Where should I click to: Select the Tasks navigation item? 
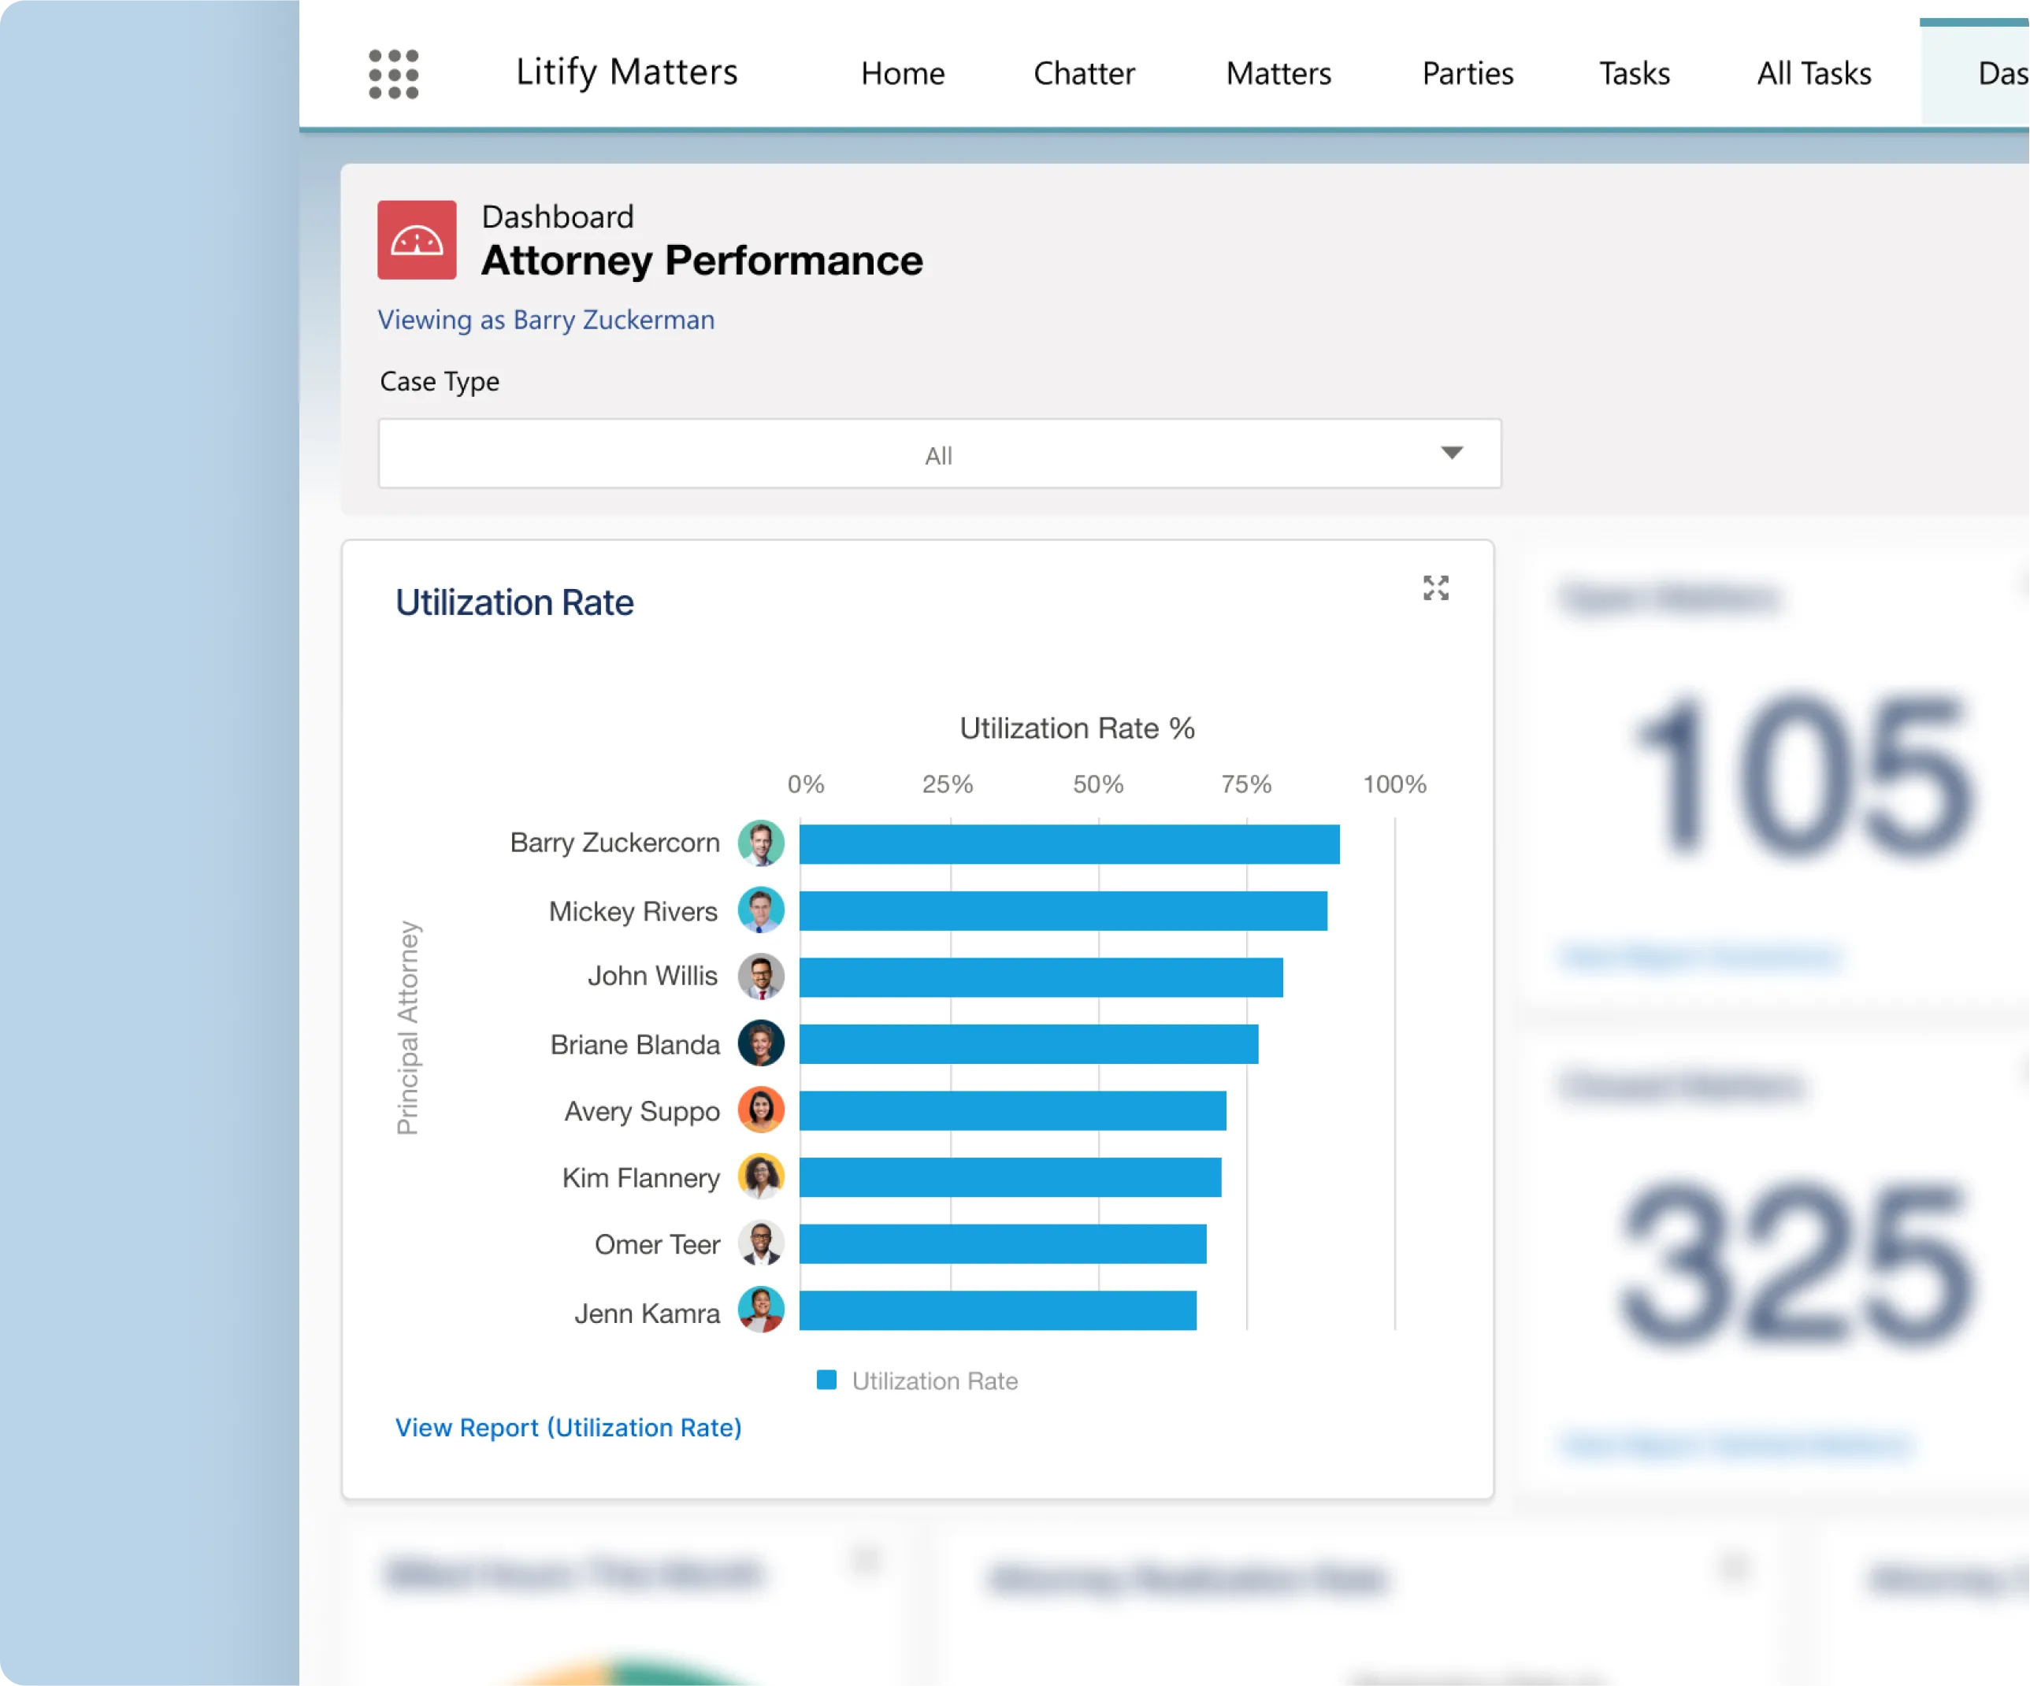coord(1633,72)
